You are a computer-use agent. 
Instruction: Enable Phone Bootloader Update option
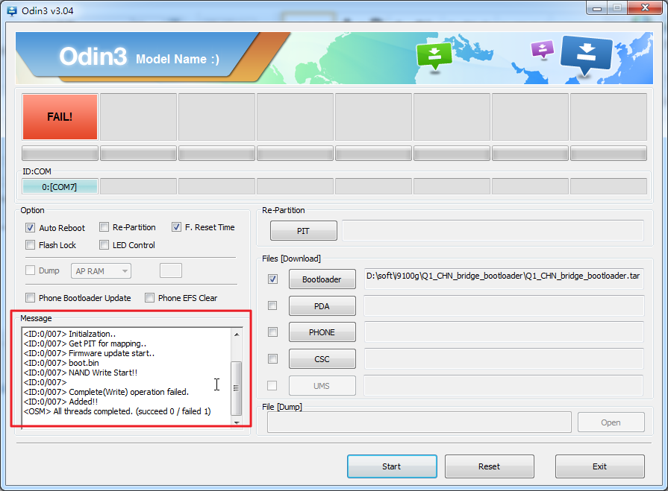coord(31,298)
